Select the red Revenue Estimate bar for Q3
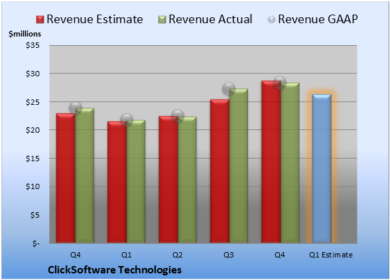 click(220, 171)
